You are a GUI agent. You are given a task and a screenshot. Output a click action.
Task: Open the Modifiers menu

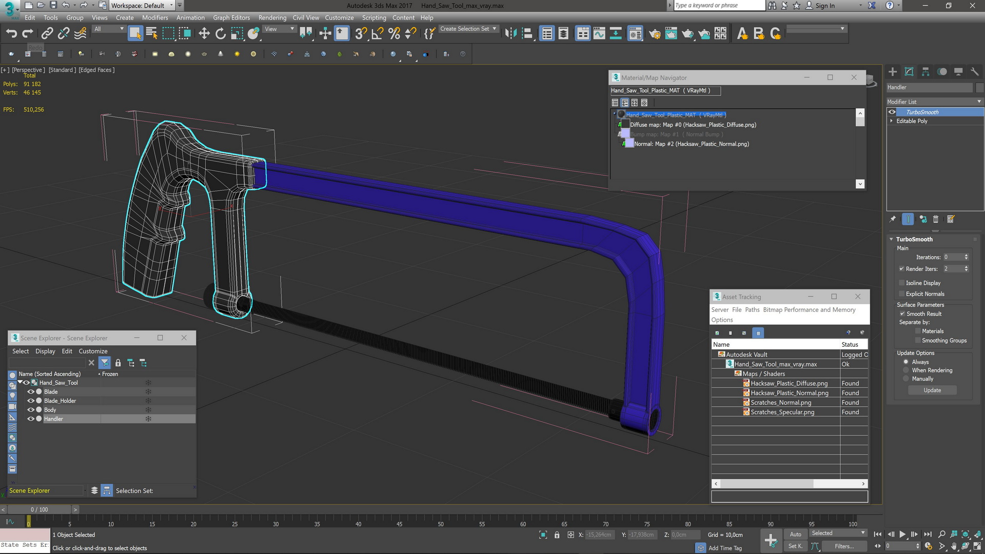155,17
